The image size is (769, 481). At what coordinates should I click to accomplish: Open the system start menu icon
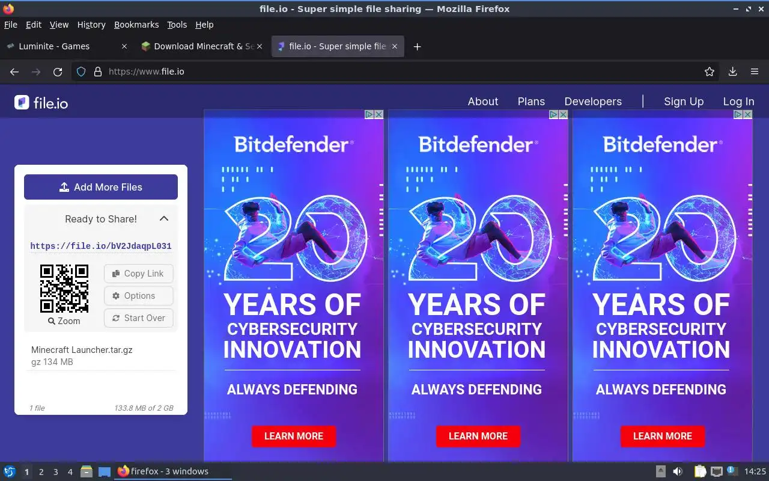(x=10, y=471)
